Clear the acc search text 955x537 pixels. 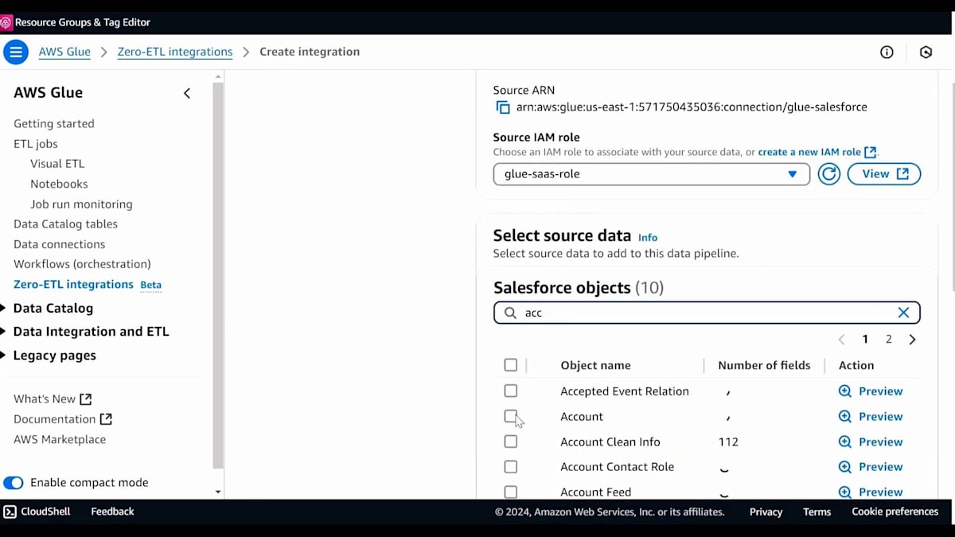[903, 313]
